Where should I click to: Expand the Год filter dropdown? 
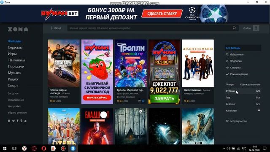click(x=243, y=98)
